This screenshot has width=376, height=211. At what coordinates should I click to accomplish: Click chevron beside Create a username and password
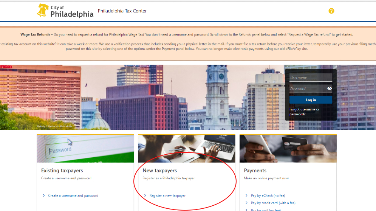(43, 195)
